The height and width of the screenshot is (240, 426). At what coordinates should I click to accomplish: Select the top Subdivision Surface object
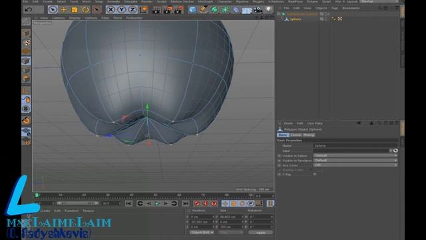pyautogui.click(x=302, y=13)
